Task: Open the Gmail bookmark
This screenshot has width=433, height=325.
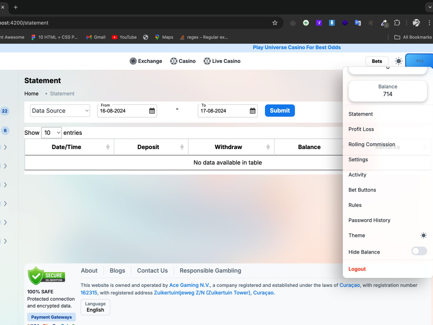Action: pyautogui.click(x=96, y=37)
